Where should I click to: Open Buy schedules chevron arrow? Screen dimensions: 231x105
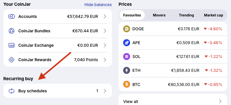(x=105, y=91)
